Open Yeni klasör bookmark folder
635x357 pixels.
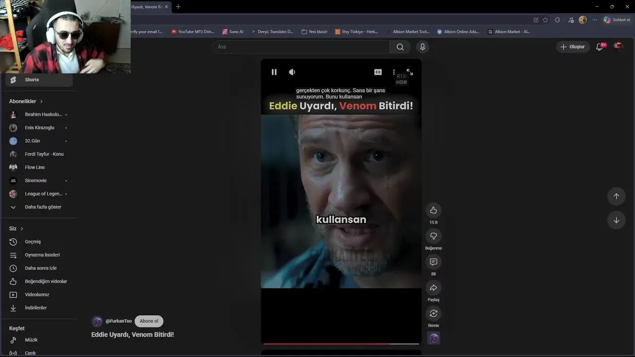click(315, 32)
